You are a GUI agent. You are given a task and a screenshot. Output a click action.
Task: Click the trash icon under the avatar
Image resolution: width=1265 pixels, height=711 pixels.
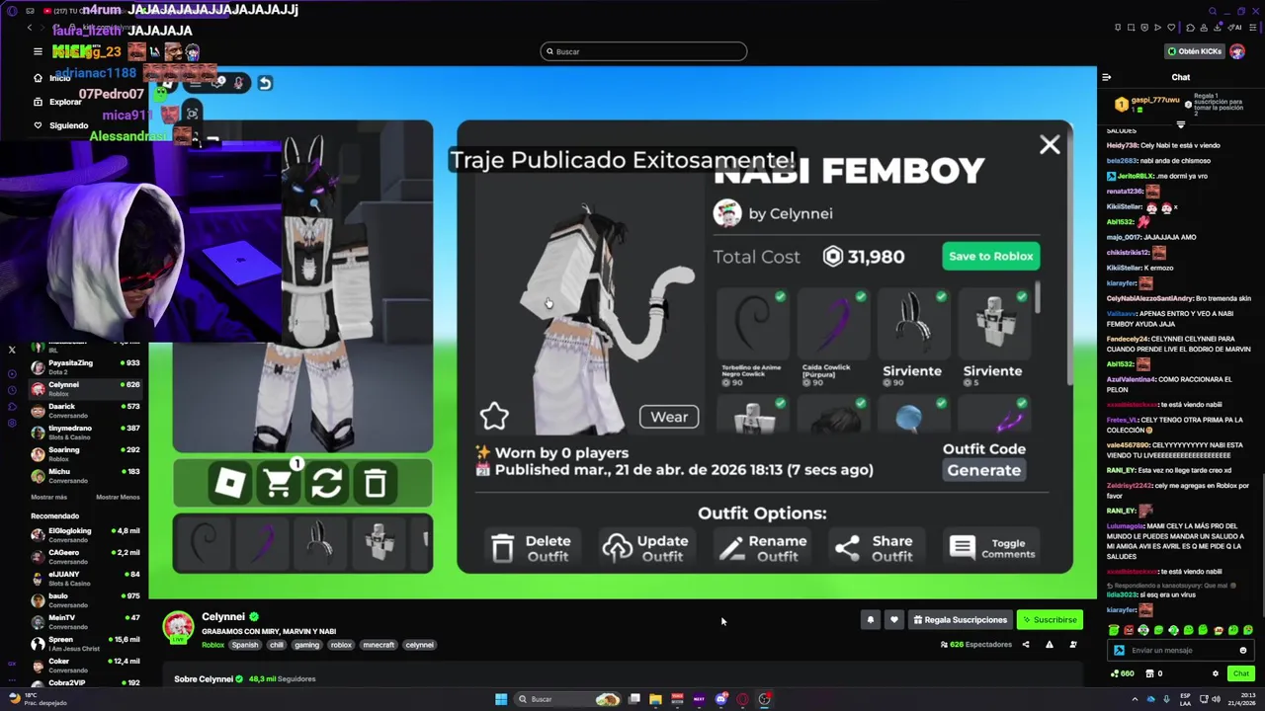click(x=376, y=483)
